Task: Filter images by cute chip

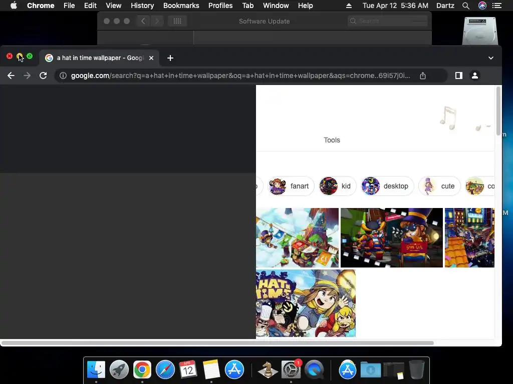Action: pyautogui.click(x=439, y=186)
